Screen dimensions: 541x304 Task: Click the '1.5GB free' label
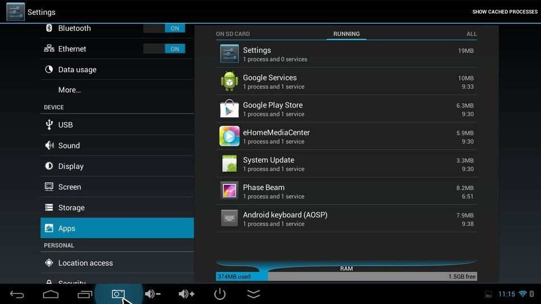pos(462,277)
